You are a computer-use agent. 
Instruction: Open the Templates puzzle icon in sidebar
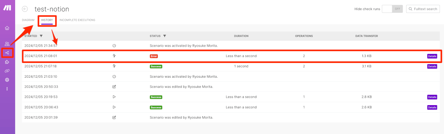[x=7, y=62]
